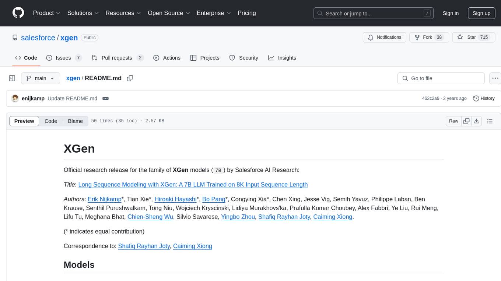
Task: Click the Sign in link
Action: 451,13
